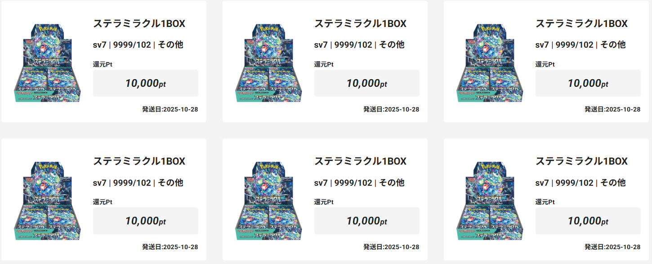Click the 発送日:2025-10-28 text in top-right card
652x264 pixels.
[x=612, y=109]
